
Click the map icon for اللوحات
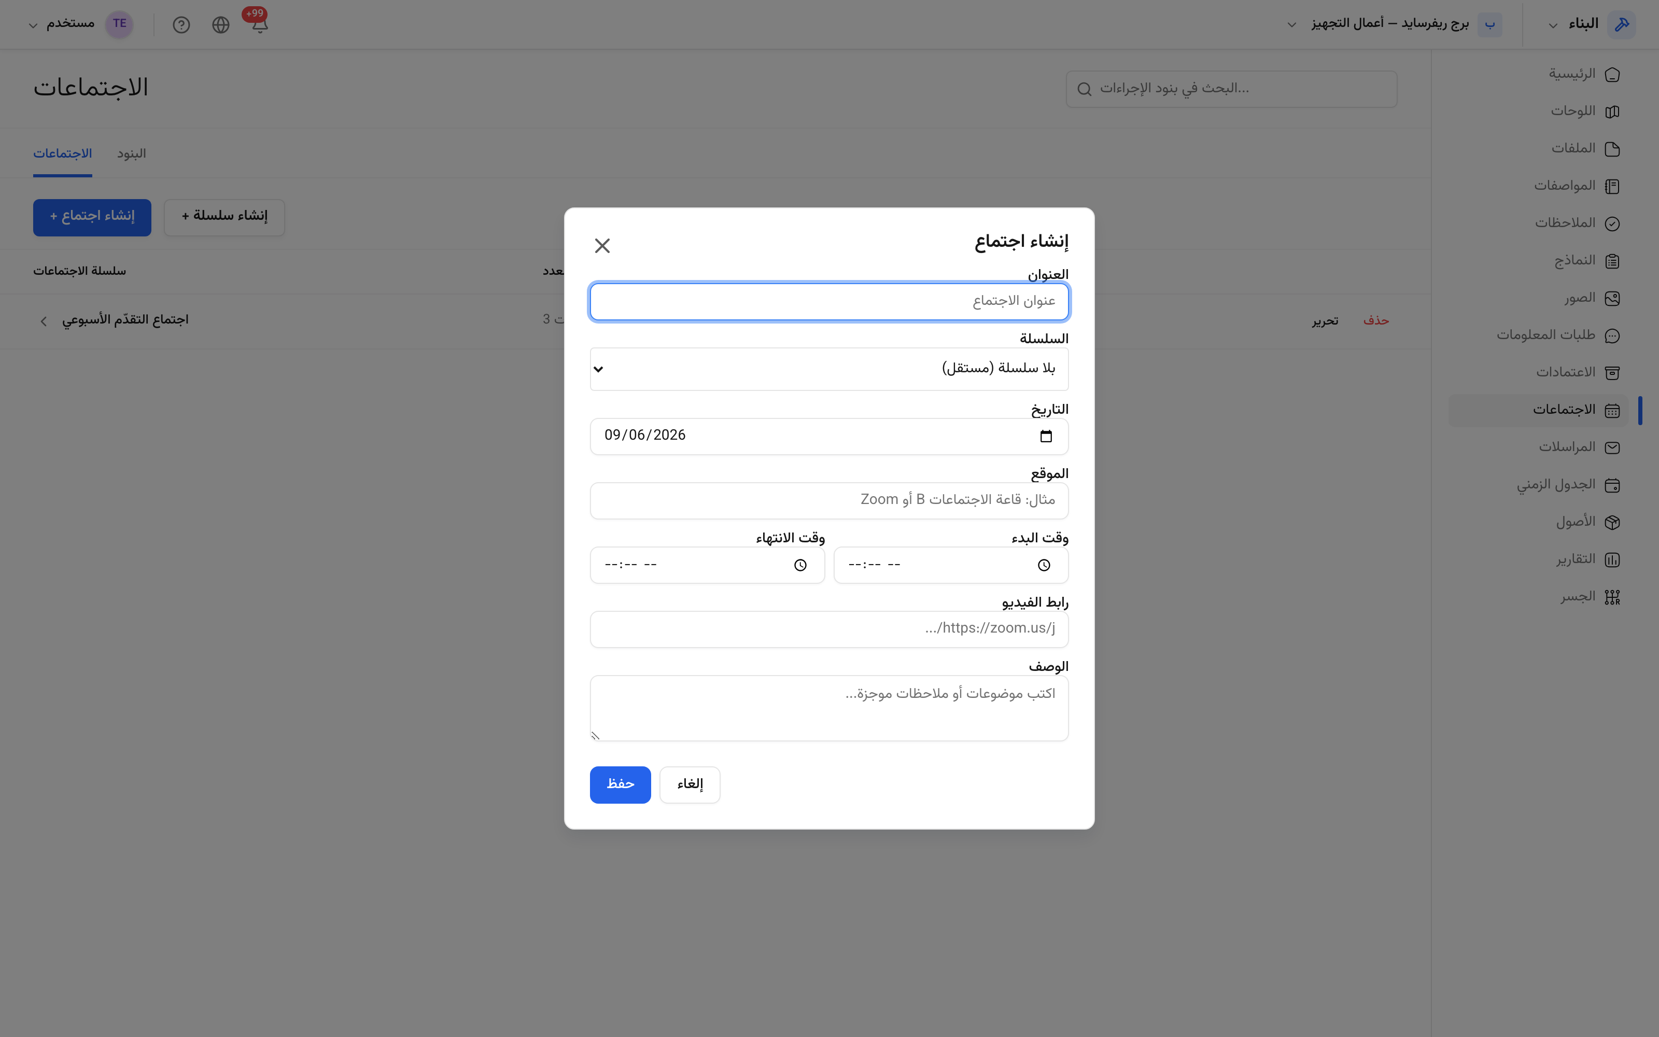(x=1612, y=111)
